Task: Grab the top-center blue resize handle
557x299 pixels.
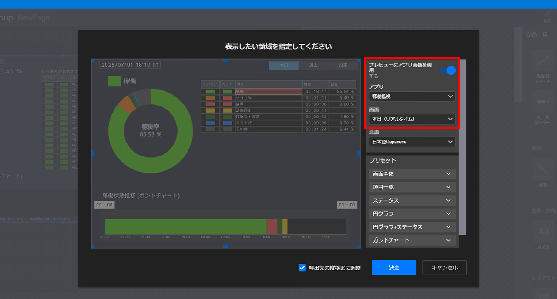Action: pos(225,60)
